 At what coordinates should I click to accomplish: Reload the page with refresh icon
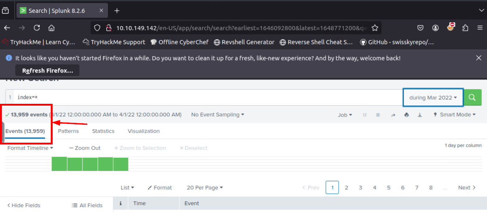(37, 28)
